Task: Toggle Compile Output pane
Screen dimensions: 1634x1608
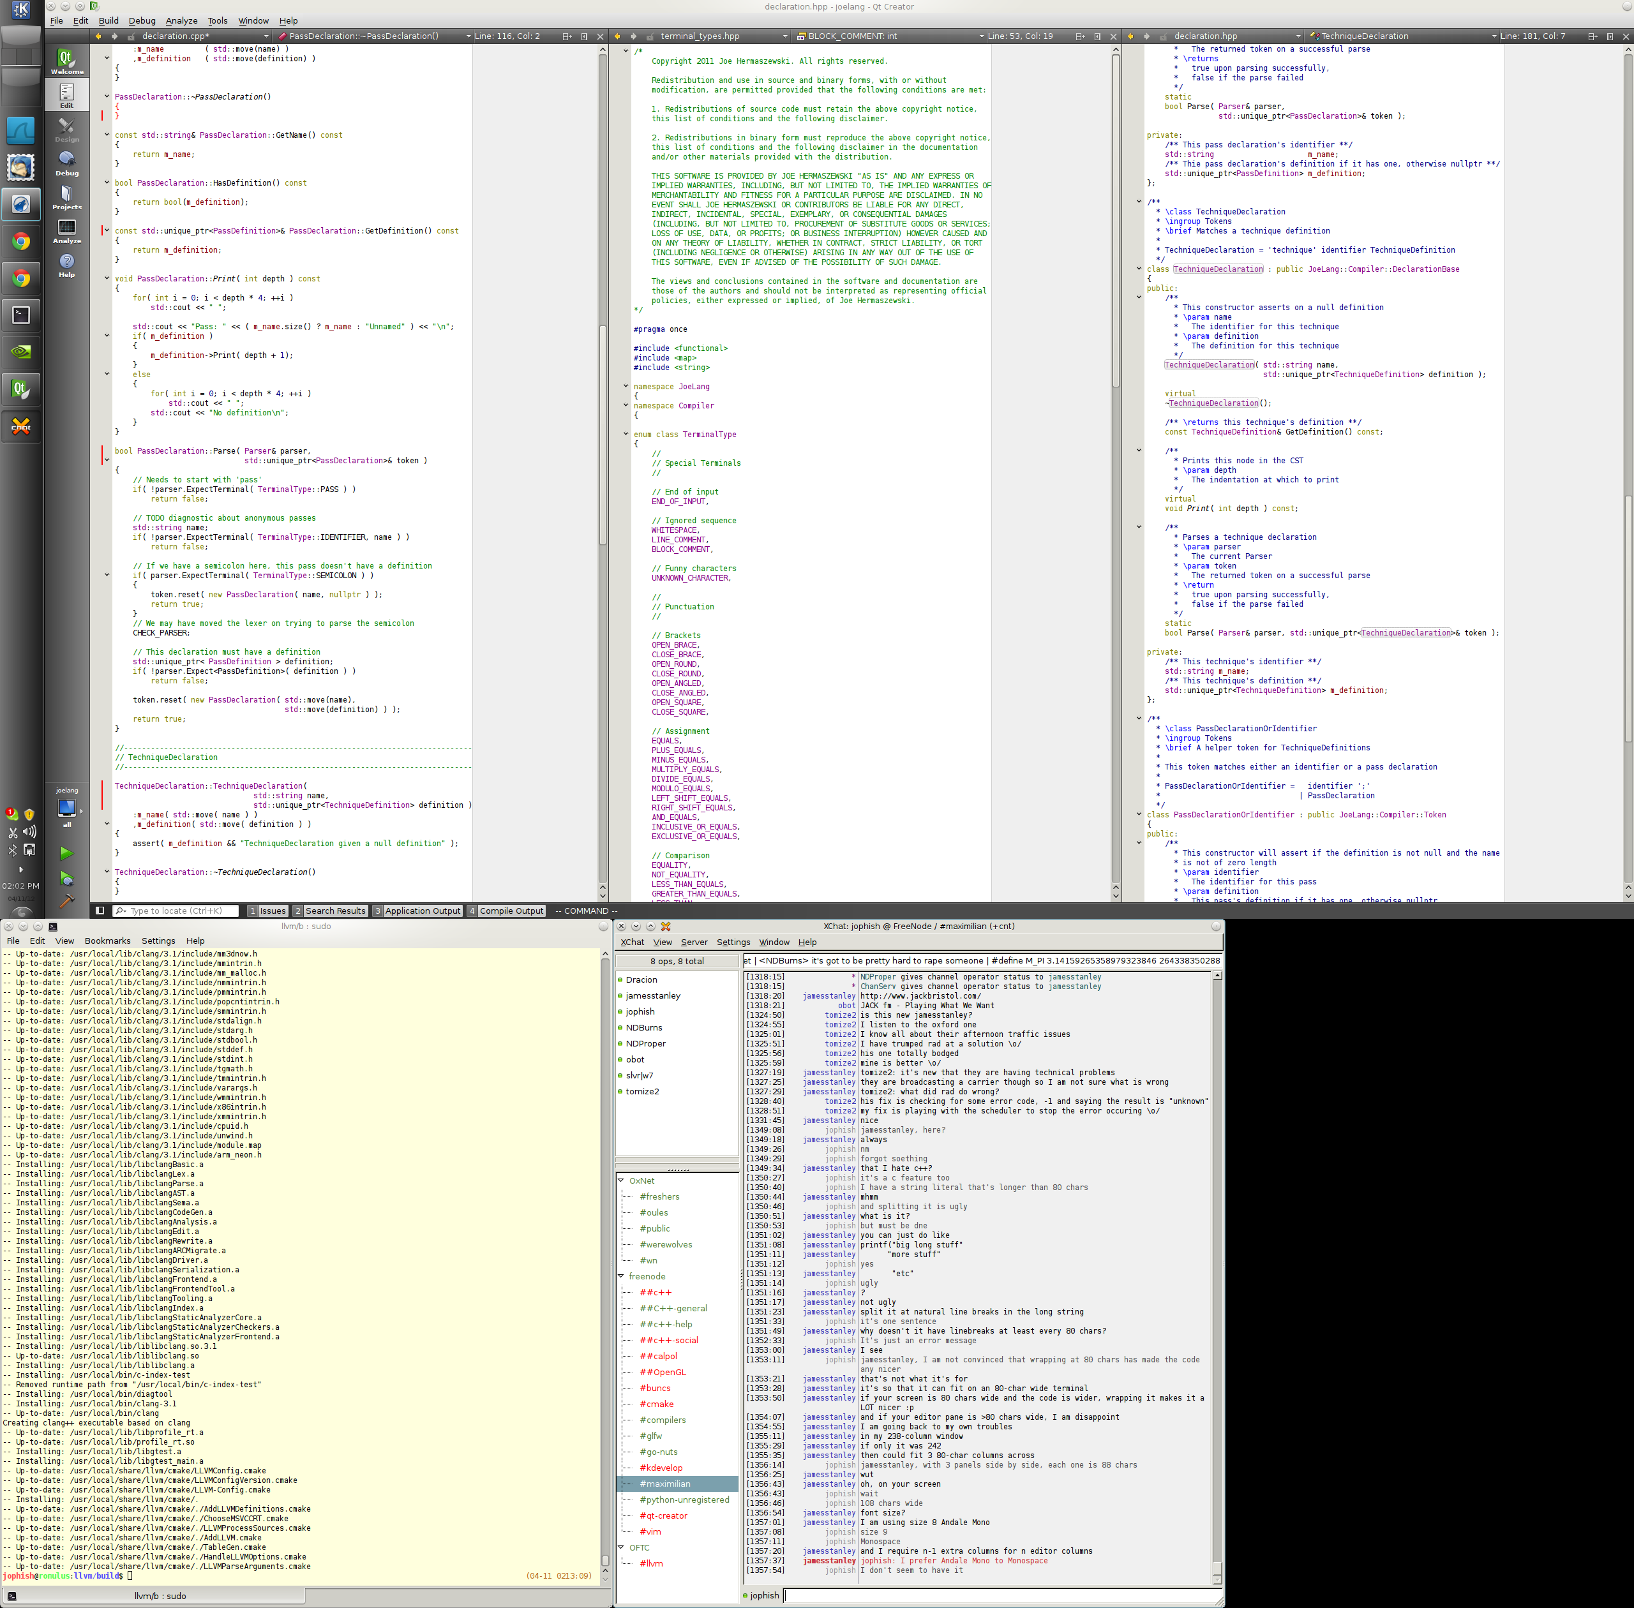Action: tap(506, 911)
